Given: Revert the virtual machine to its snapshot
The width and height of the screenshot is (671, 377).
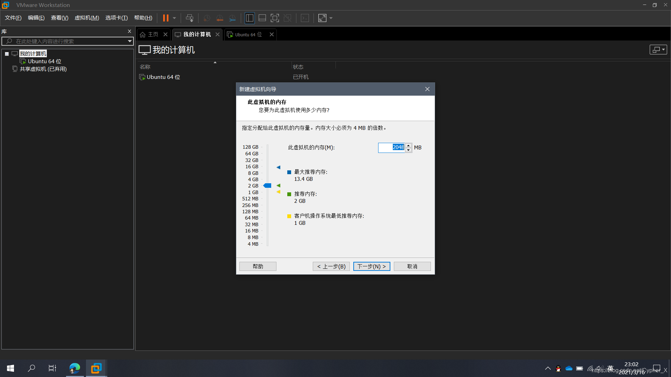Looking at the screenshot, I should click(219, 18).
